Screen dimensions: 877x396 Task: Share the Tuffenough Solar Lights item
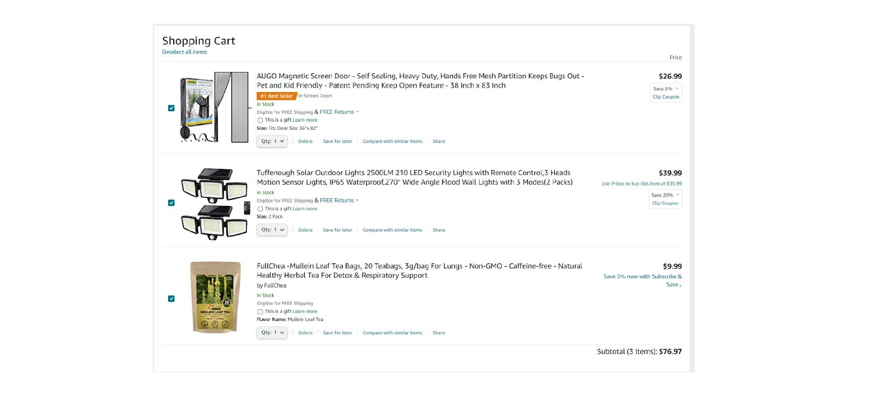point(439,230)
